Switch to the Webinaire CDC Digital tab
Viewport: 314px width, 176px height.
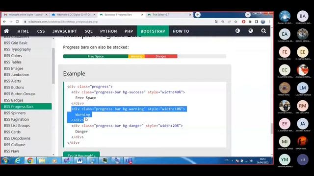point(74,15)
